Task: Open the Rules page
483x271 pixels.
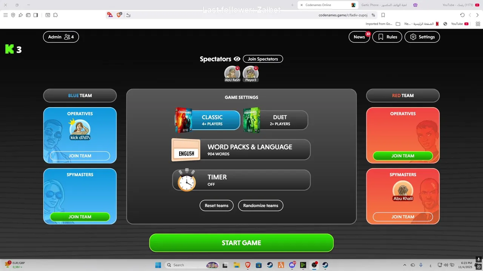Action: coord(387,37)
